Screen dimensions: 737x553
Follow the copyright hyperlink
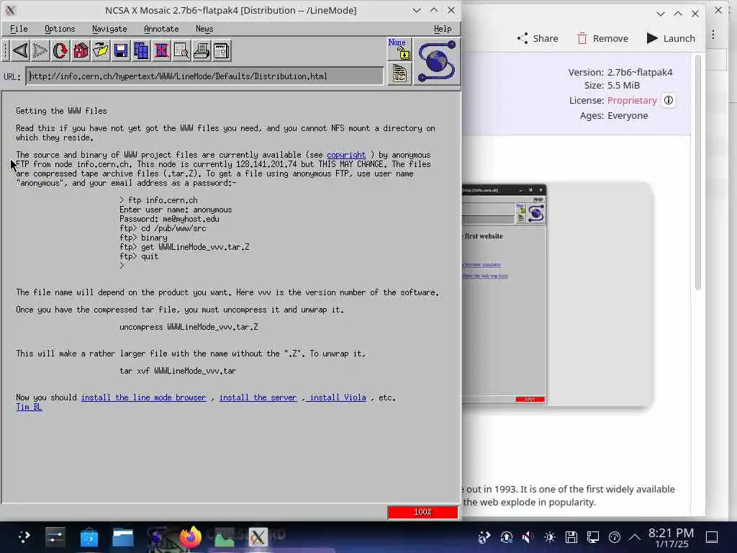[346, 155]
